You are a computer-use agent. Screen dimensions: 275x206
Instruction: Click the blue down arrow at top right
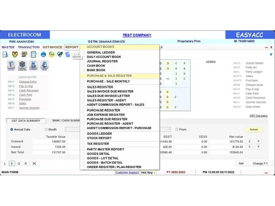271,54
